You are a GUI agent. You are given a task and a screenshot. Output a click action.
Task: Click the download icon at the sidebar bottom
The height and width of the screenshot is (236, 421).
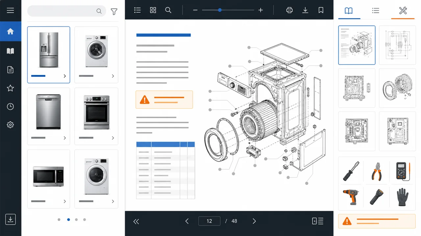point(11,219)
